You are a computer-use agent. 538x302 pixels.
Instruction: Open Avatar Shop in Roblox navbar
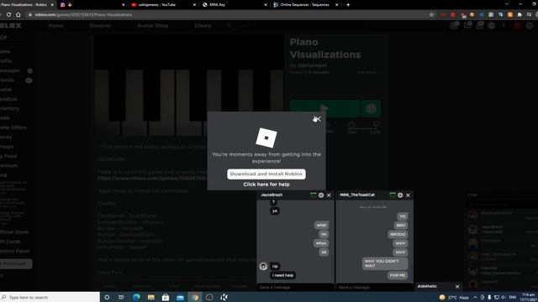(153, 26)
